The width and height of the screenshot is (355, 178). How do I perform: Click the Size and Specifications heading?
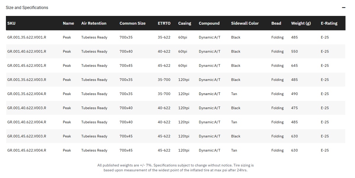tap(27, 8)
